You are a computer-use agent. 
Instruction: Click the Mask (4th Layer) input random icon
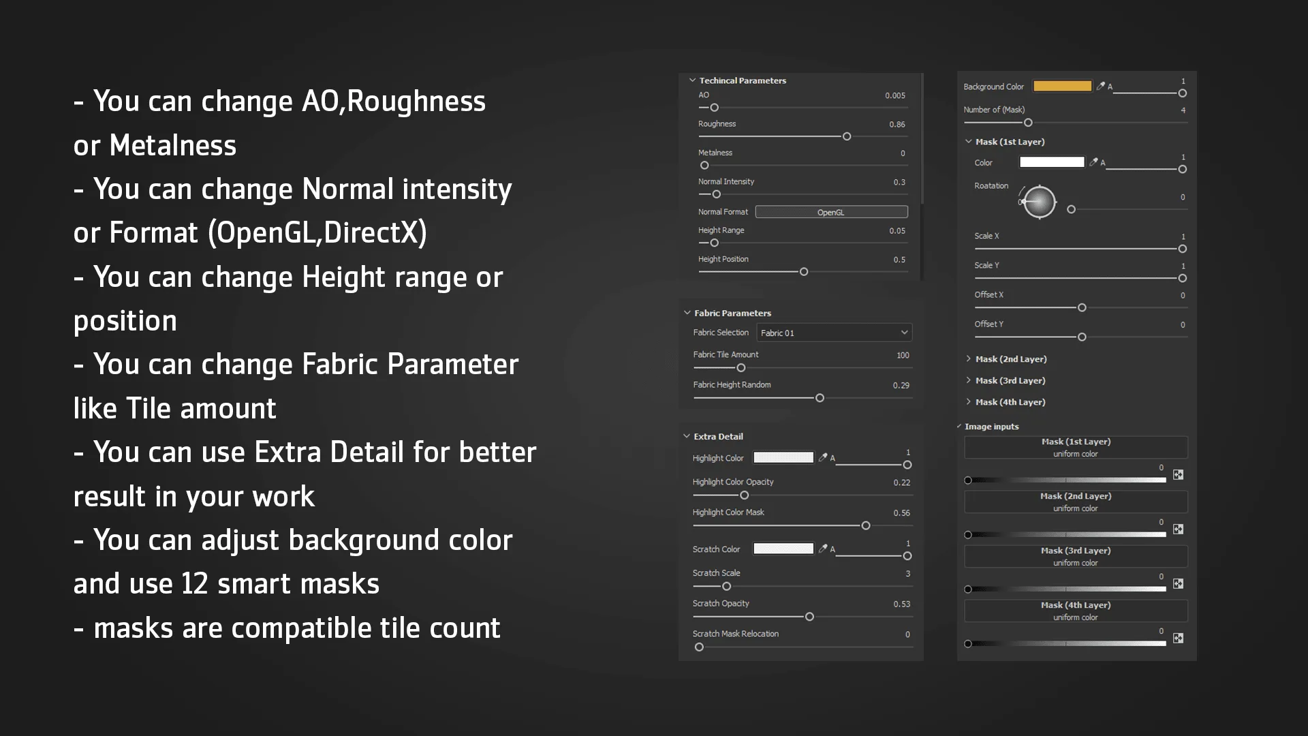click(1178, 638)
